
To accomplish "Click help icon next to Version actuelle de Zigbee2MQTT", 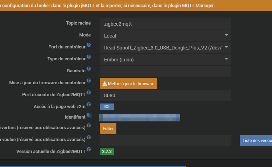I will click(89, 150).
